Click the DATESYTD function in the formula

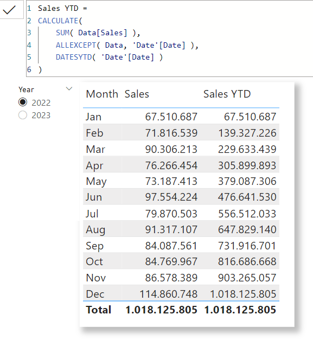(74, 57)
